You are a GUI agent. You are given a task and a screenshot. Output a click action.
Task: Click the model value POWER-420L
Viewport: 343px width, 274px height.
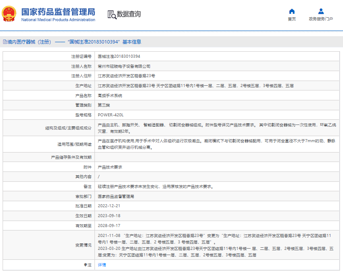coord(111,115)
